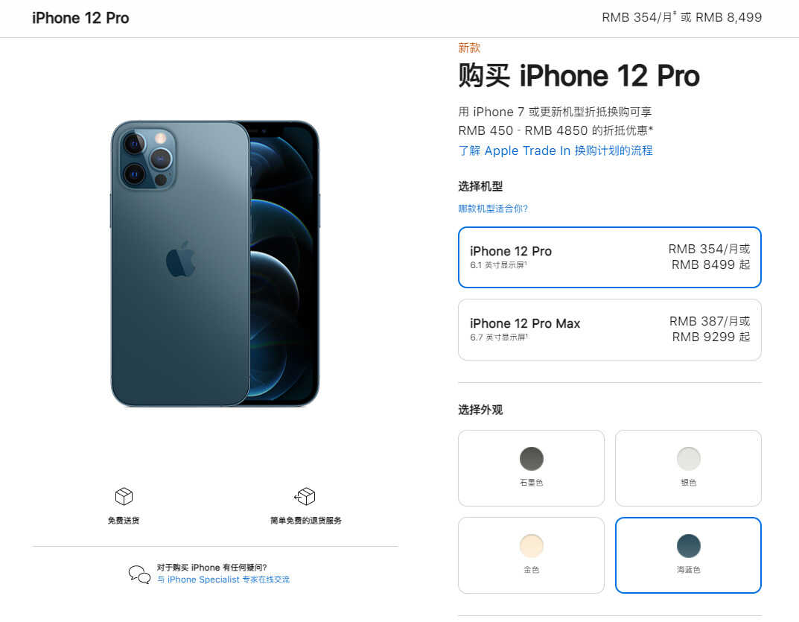The height and width of the screenshot is (622, 799).
Task: Select the silver (银色) color swatch
Action: click(x=689, y=468)
